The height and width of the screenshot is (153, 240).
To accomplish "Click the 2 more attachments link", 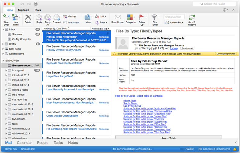I will click(x=174, y=48).
